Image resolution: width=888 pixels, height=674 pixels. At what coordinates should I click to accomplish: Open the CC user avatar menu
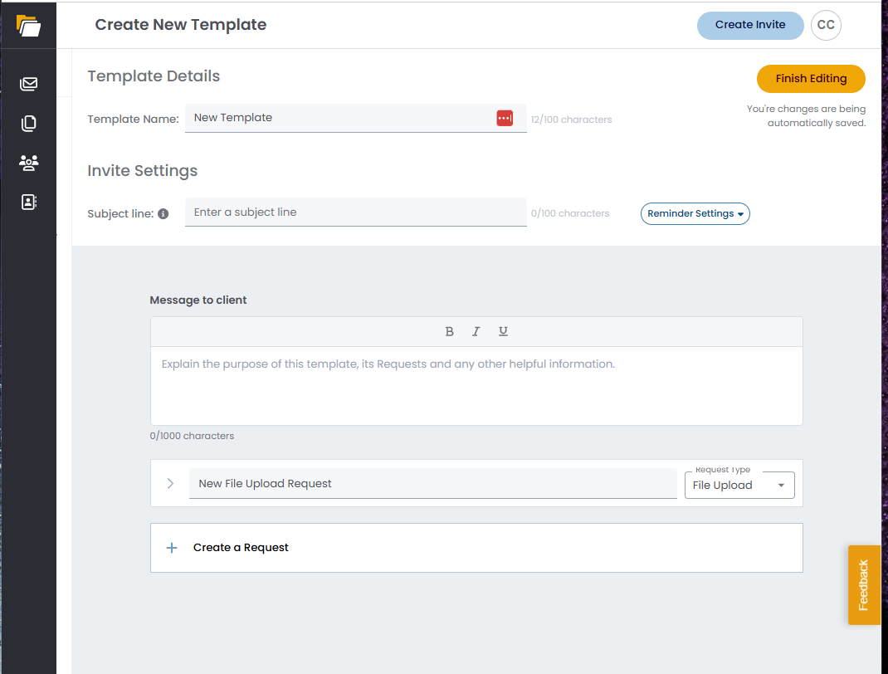[825, 25]
